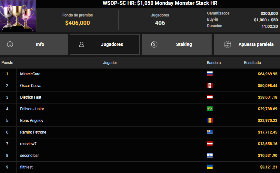The image size is (280, 173).
Task: Click the Apuesta paralela swap icon
Action: point(227,44)
